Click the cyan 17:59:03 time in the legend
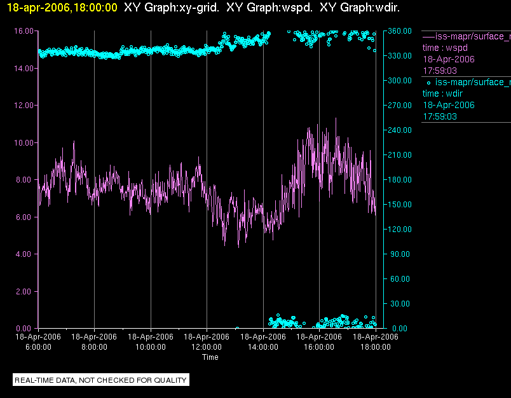 pyautogui.click(x=439, y=116)
